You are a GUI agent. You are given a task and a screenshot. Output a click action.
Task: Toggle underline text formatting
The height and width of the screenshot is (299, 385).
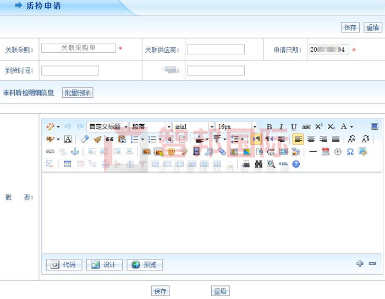(x=294, y=127)
